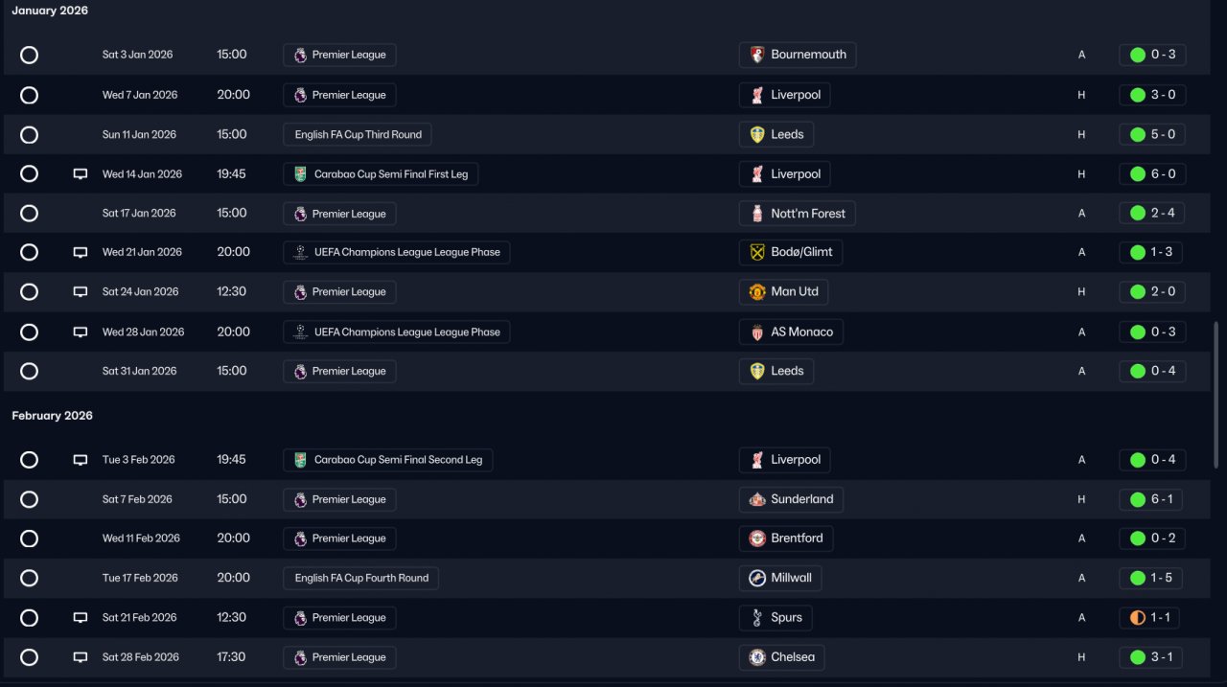Click the Carabao Cup First Leg competition icon
This screenshot has width=1227, height=687.
point(300,174)
